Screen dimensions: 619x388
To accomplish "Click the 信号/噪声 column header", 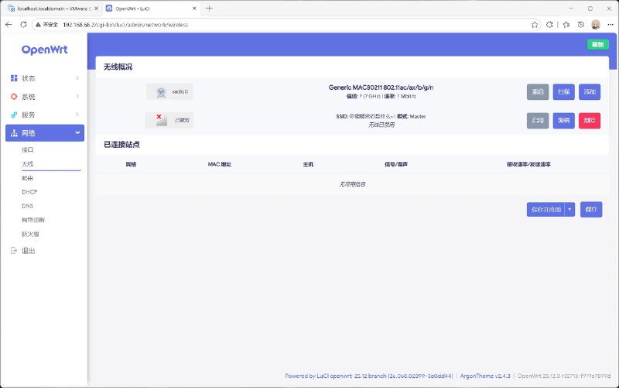I will tap(396, 164).
